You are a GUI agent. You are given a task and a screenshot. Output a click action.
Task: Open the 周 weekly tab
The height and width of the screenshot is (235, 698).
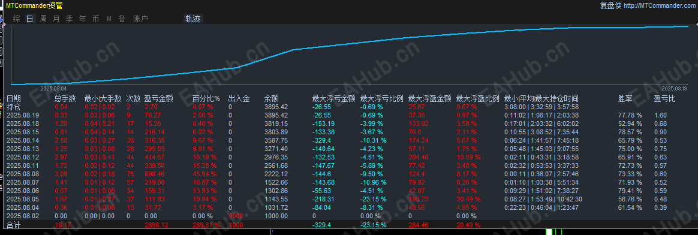43,19
